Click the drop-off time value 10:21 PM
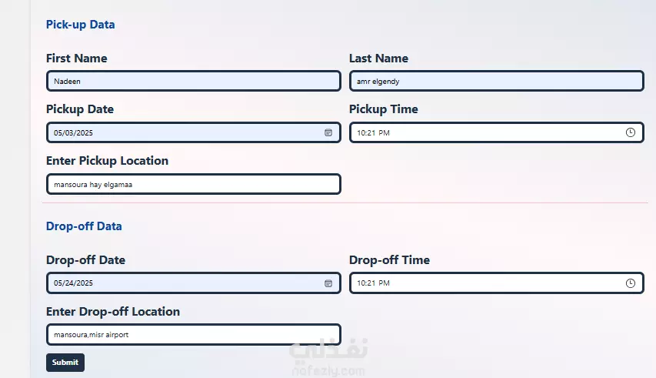 coord(373,283)
